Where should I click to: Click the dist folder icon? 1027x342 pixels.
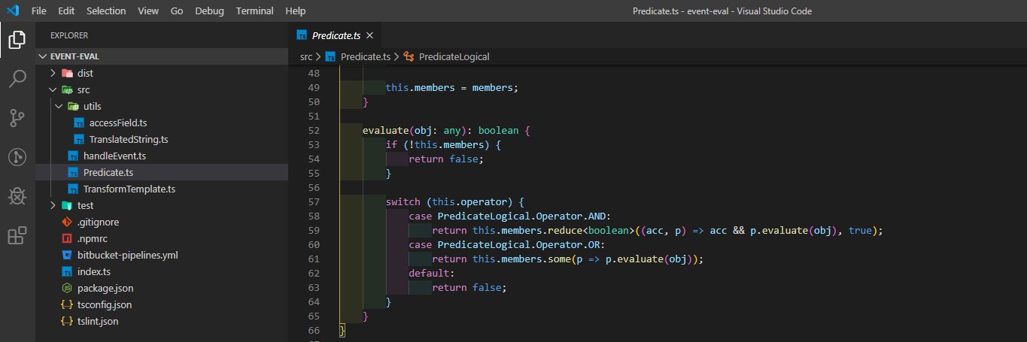point(67,74)
